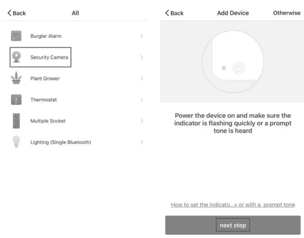This screenshot has width=304, height=238.
Task: Tap the Multiple Socket icon
Action: (16, 121)
